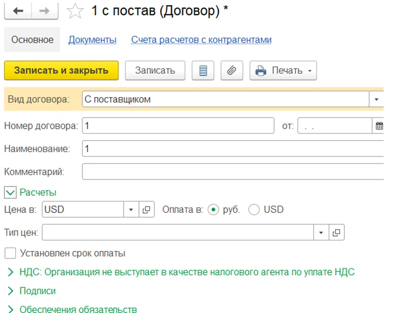The width and height of the screenshot is (396, 313).
Task: Switch to the Документы tab
Action: click(92, 40)
